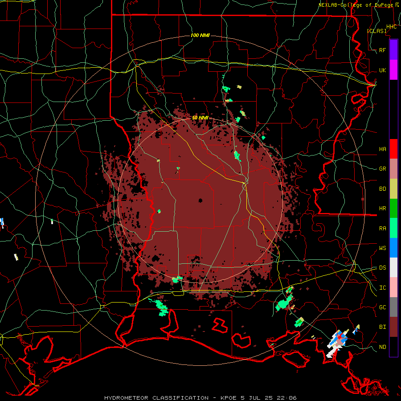This screenshot has height=401, width=401.
Task: Click the "100 NMI" range ring label
Action: 200,35
